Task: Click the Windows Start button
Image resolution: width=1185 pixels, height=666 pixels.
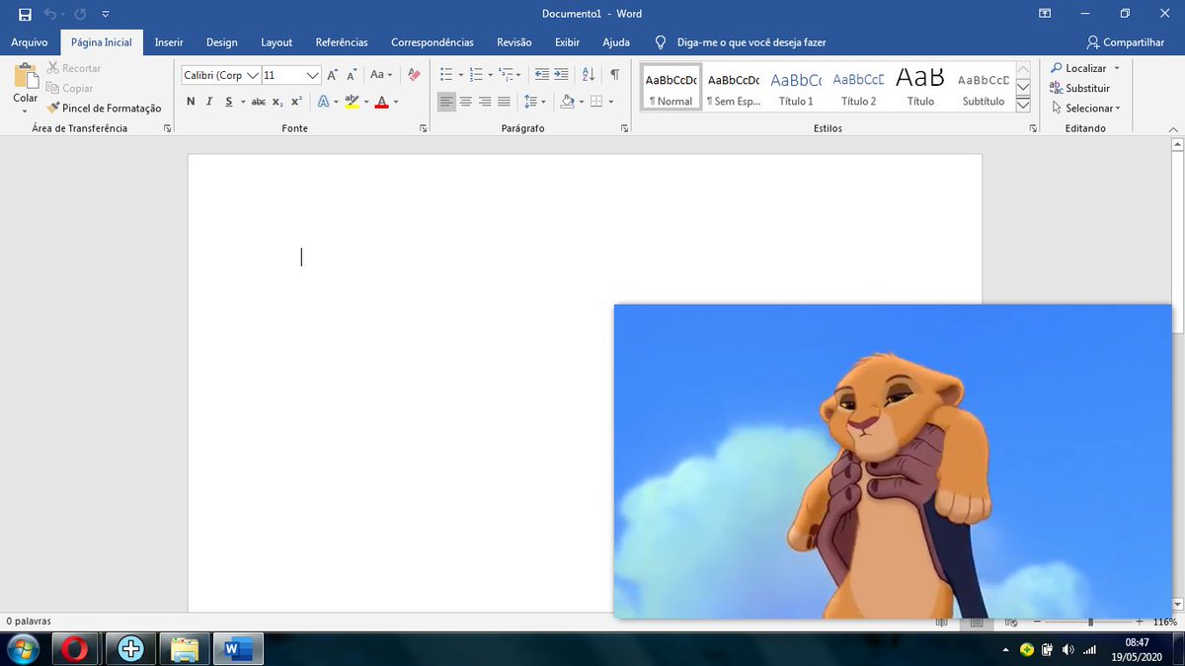Action: click(23, 649)
